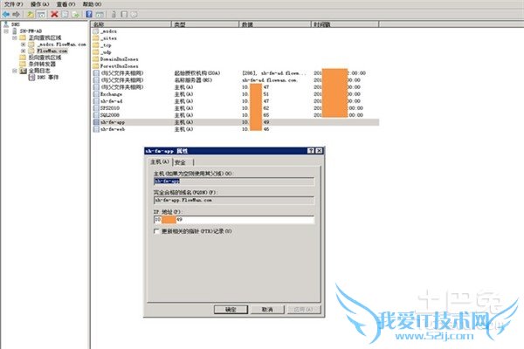This screenshot has height=349, width=524.
Task: Collapse the 全局日志 node
Action: [x=14, y=71]
